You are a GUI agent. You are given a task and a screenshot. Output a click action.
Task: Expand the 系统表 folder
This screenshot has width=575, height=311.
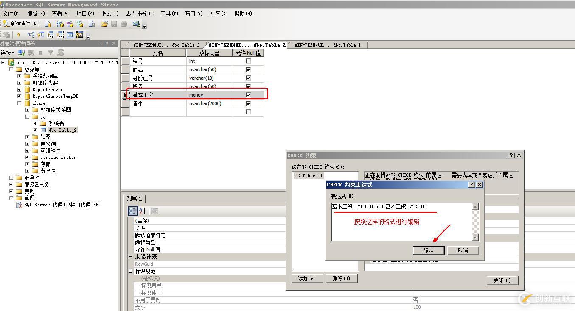[35, 123]
